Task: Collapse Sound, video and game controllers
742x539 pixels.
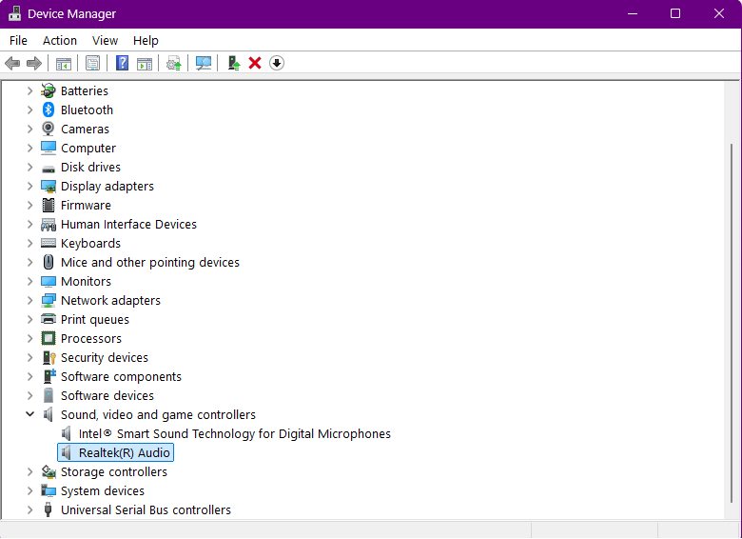Action: click(29, 414)
